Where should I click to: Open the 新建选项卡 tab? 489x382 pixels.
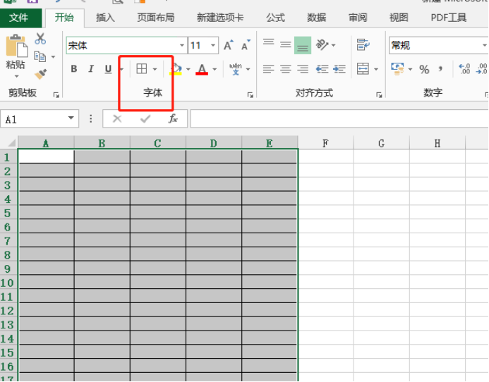tap(220, 18)
